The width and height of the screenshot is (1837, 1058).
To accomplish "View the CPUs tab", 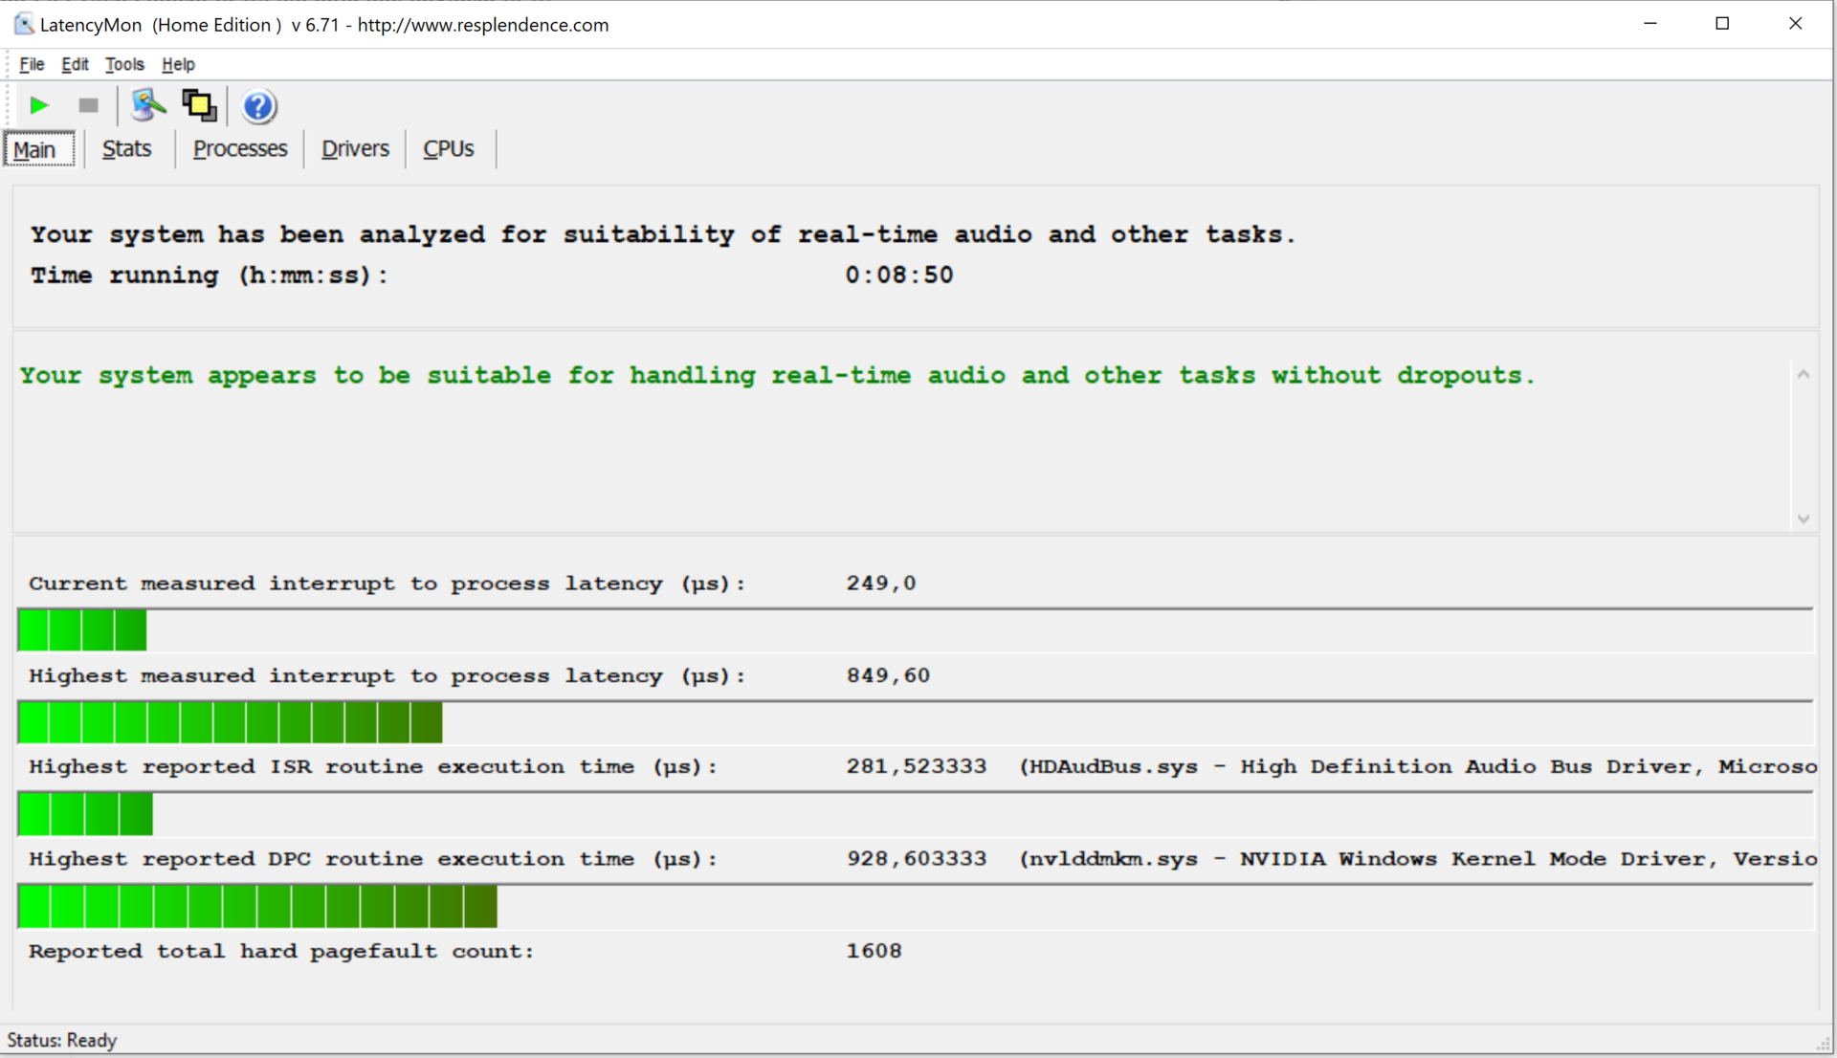I will pyautogui.click(x=448, y=149).
